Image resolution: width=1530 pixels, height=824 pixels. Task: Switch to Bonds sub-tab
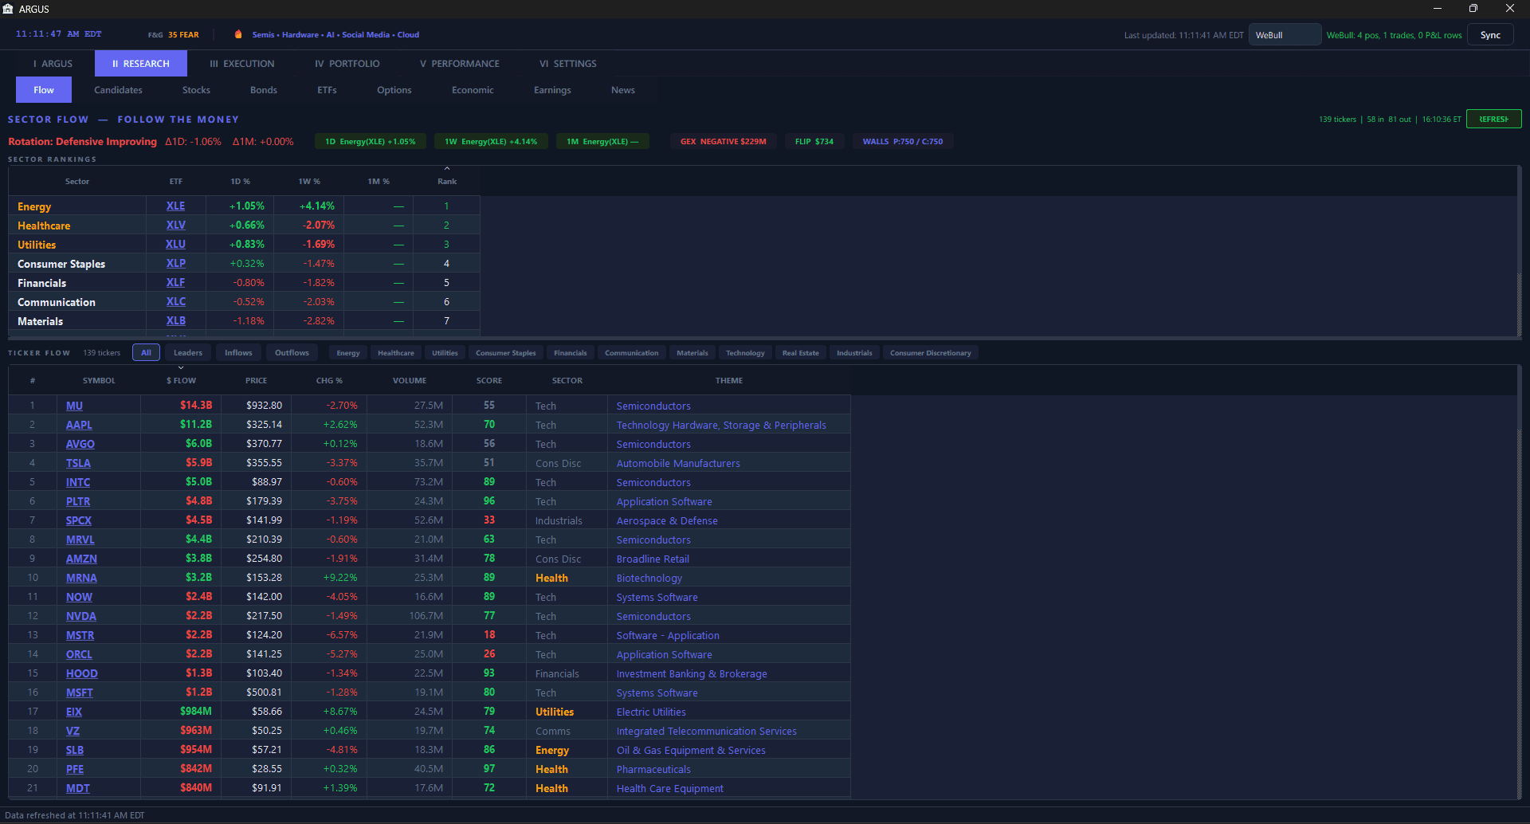(x=264, y=90)
